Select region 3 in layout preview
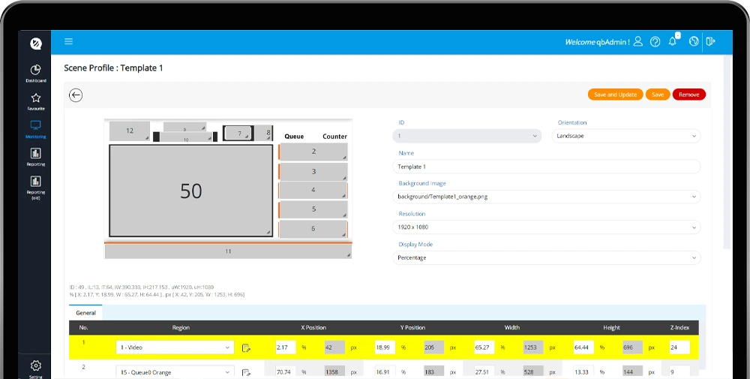750x379 pixels. (x=313, y=172)
